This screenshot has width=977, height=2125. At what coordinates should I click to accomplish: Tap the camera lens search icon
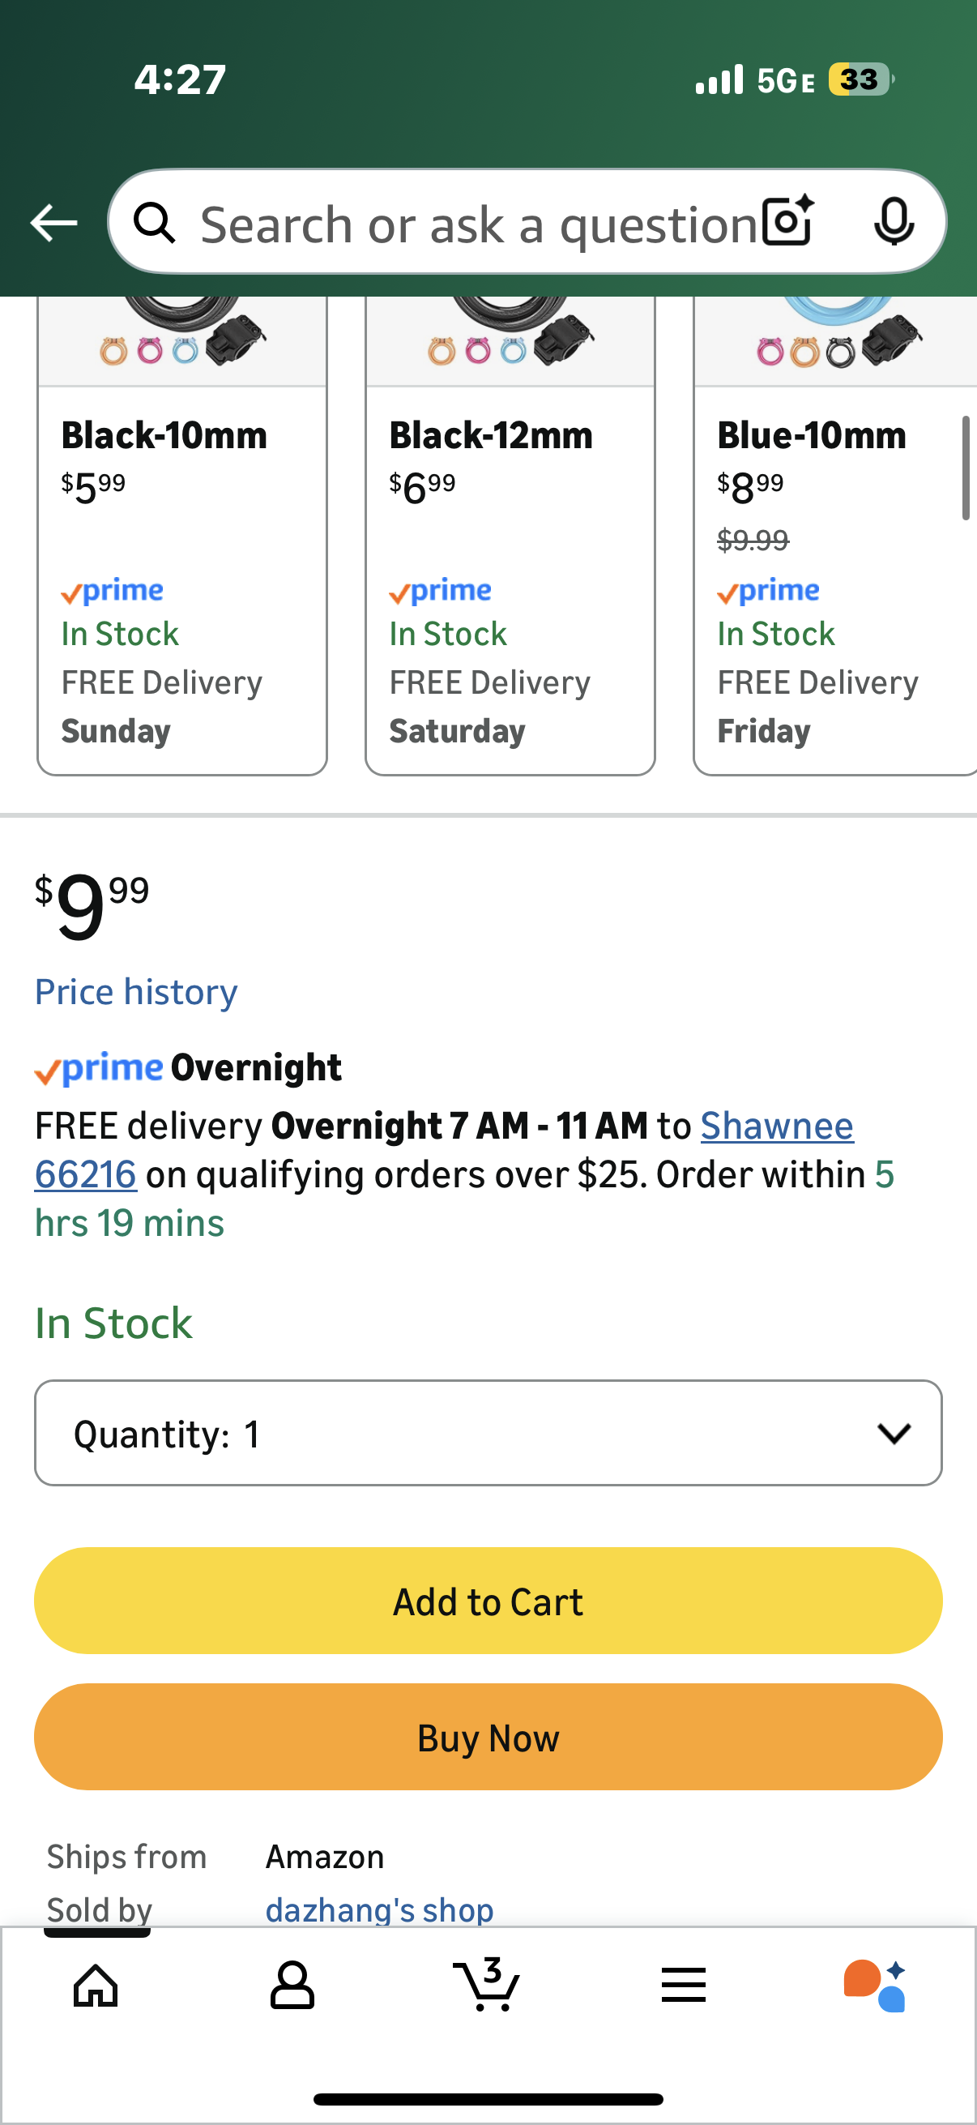click(x=787, y=221)
